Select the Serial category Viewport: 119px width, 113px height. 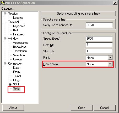click(x=17, y=89)
